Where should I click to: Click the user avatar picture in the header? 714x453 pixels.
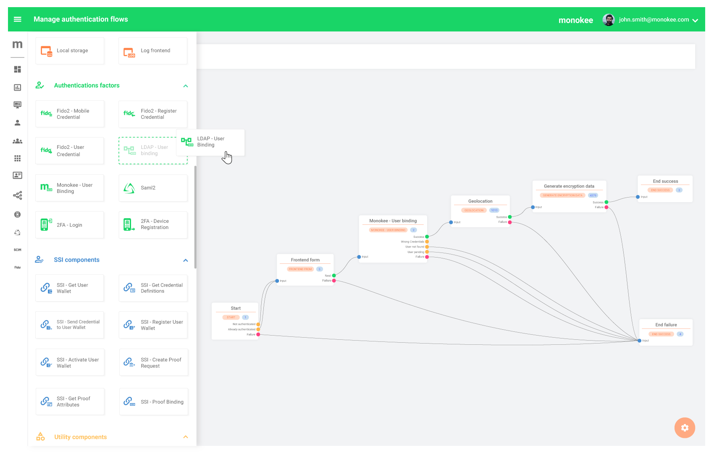pos(609,20)
